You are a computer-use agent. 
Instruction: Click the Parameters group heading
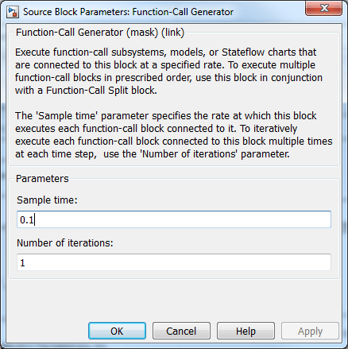(x=42, y=179)
